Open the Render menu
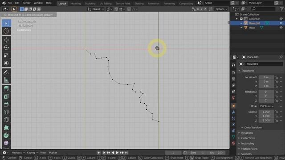285x160 pixels. click(x=27, y=3)
